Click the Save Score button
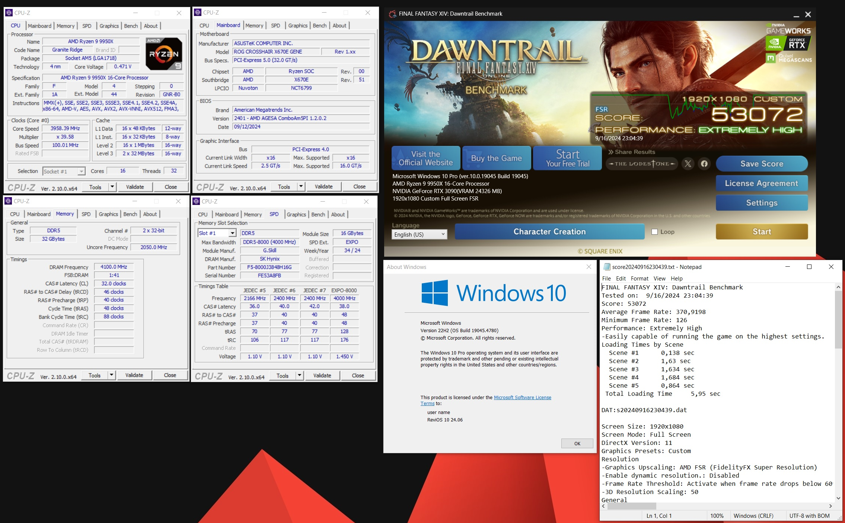The width and height of the screenshot is (845, 523). tap(762, 164)
